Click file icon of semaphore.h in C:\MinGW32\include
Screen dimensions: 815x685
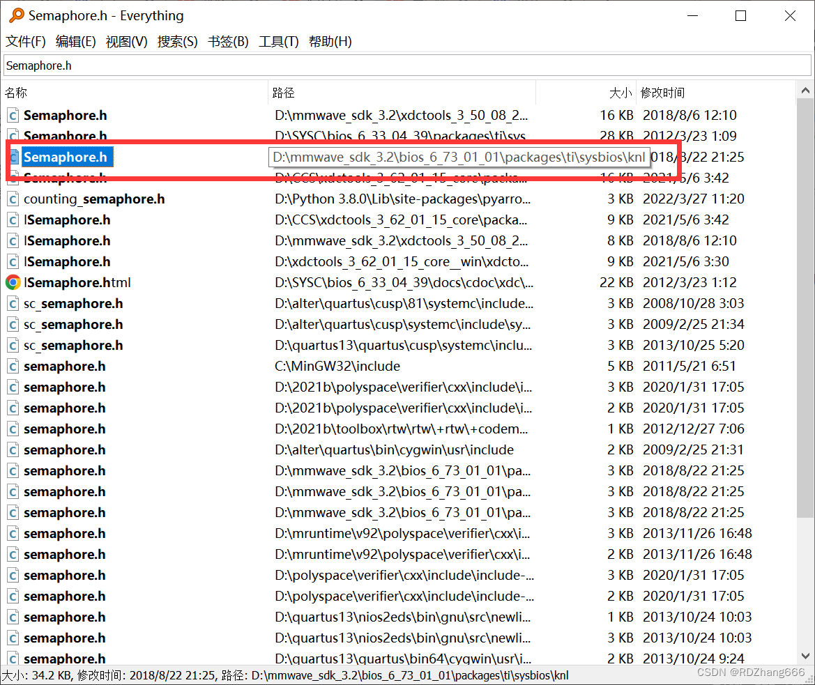pyautogui.click(x=13, y=366)
